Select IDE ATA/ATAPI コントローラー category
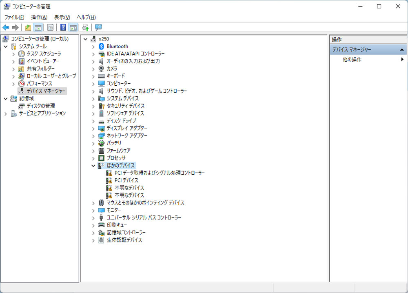The image size is (408, 293). pyautogui.click(x=135, y=54)
